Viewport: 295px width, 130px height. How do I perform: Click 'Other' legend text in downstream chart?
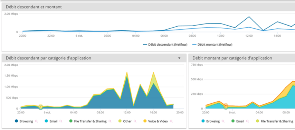tap(127, 121)
